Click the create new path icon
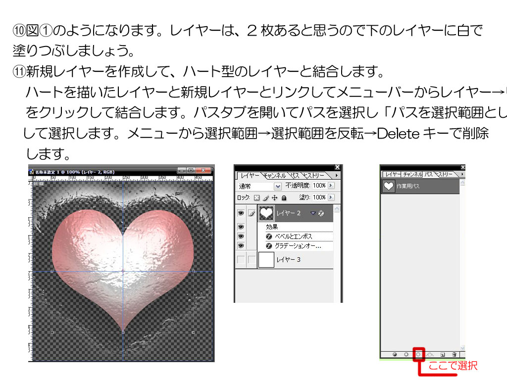Screen dimensions: 507x380 tap(443, 354)
